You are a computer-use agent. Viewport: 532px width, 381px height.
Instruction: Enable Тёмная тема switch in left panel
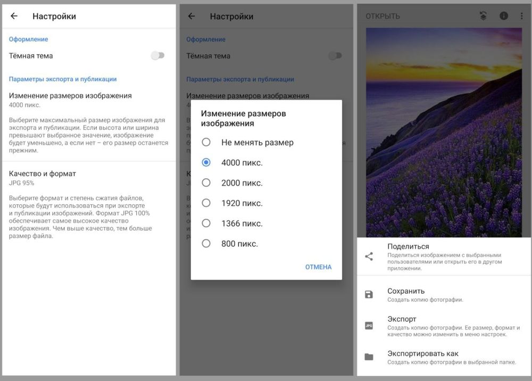(158, 56)
